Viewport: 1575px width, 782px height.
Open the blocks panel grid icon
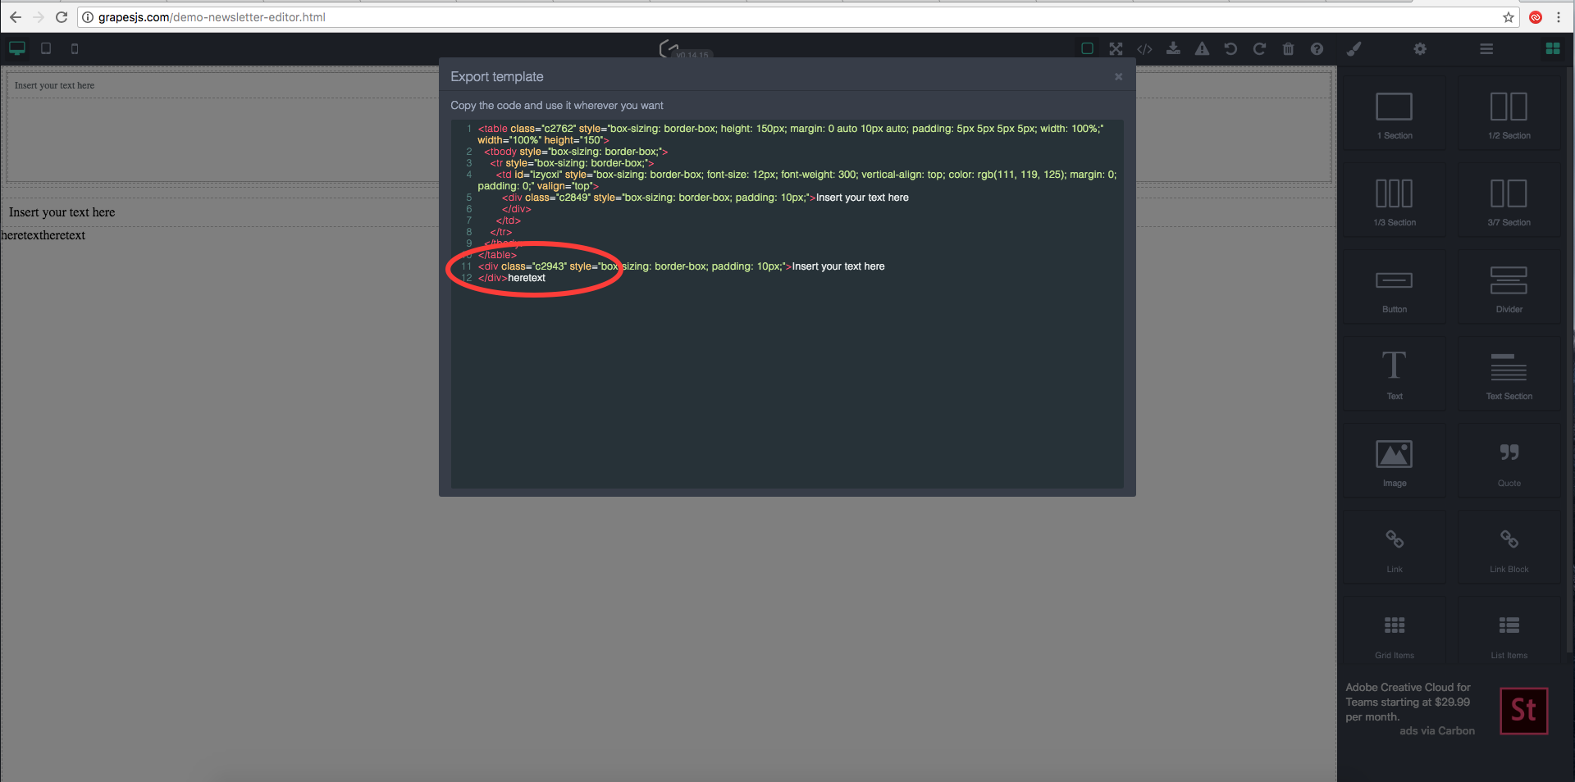point(1552,48)
